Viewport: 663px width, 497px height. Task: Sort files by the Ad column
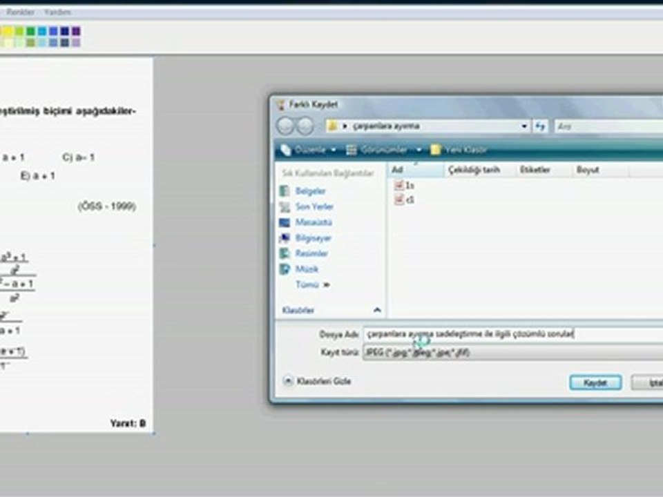(416, 170)
